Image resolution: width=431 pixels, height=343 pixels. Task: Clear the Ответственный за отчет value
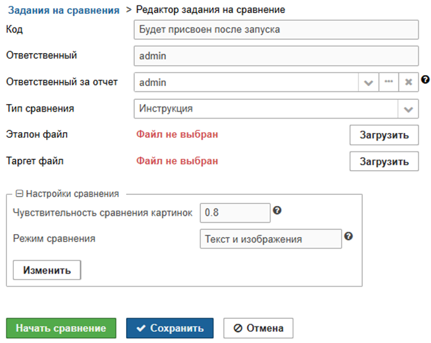click(x=408, y=82)
